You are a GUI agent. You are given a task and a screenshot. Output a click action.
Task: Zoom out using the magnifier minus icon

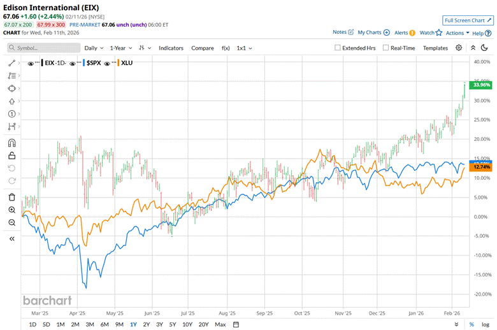point(12,222)
